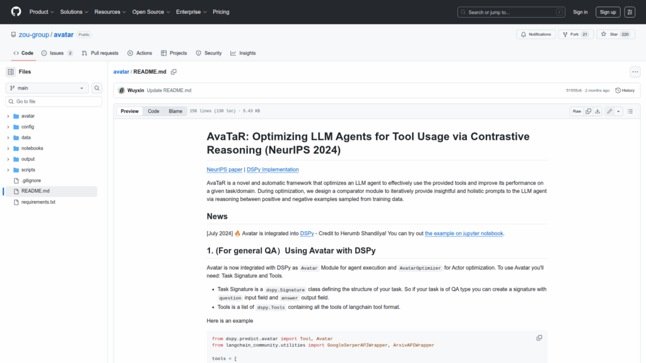The width and height of the screenshot is (646, 363).
Task: Star the avatar repository
Action: tap(616, 34)
